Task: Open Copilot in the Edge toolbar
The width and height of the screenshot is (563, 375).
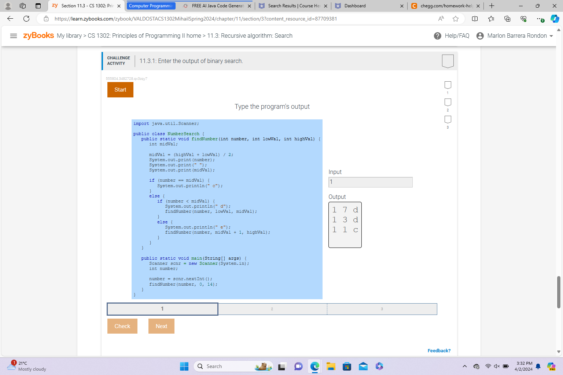Action: point(555,19)
